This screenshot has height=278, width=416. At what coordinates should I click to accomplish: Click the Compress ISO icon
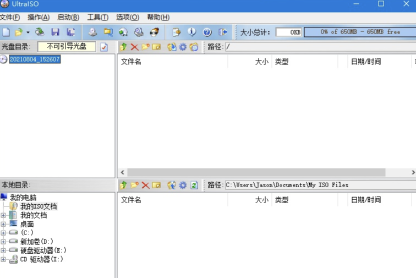[x=123, y=32]
